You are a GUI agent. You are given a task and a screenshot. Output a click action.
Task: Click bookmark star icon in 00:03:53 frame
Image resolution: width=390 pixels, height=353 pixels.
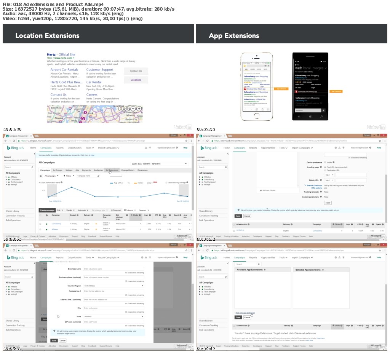[x=186, y=141]
